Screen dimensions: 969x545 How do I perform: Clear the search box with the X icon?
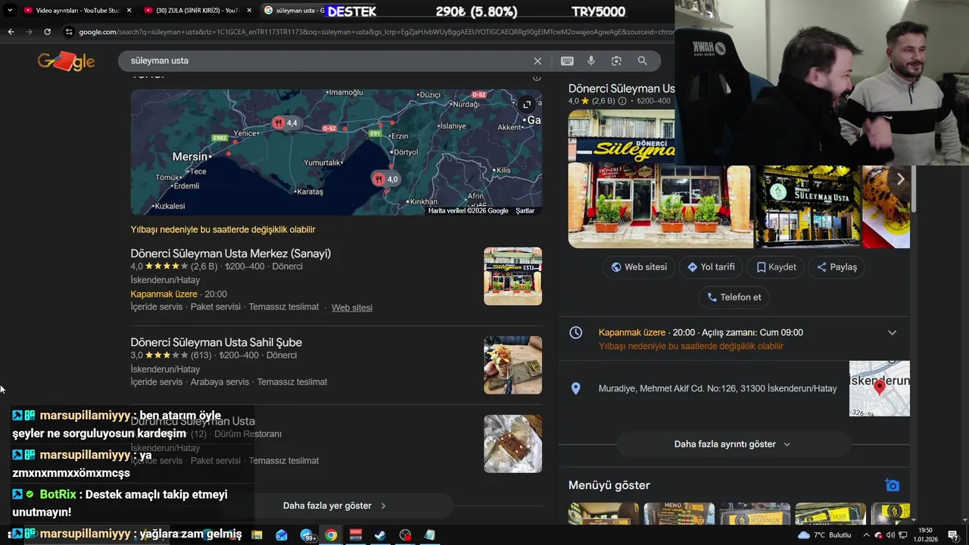pyautogui.click(x=537, y=61)
